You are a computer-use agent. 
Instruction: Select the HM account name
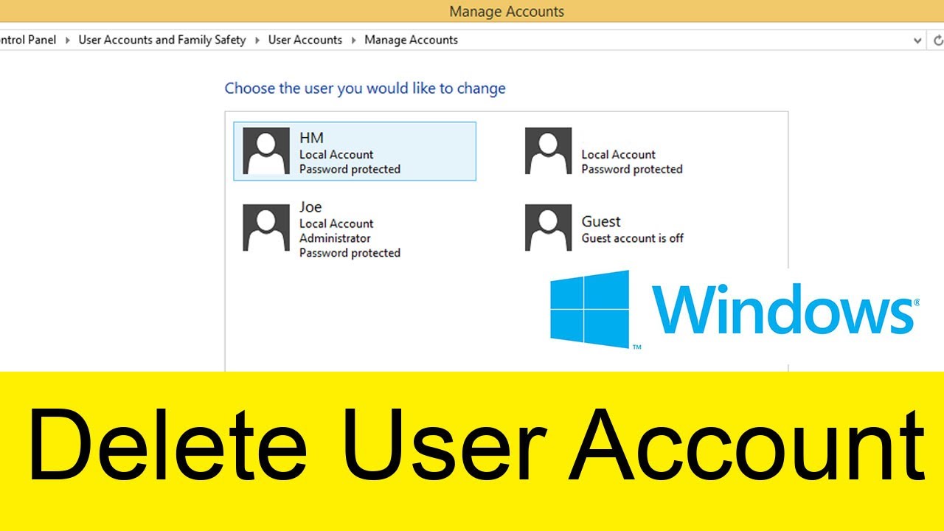311,138
